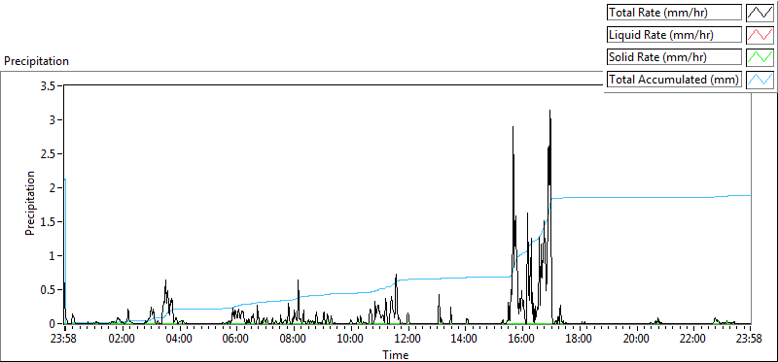Click the highest rate peak near 17:00
Viewport: 778px width, 362px height.
pos(549,112)
